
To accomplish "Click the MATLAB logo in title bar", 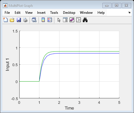I will (5, 6).
